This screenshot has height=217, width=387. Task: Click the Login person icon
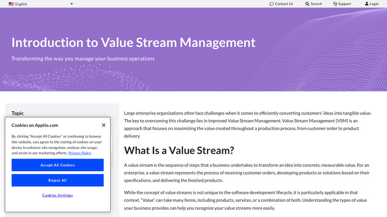click(367, 4)
